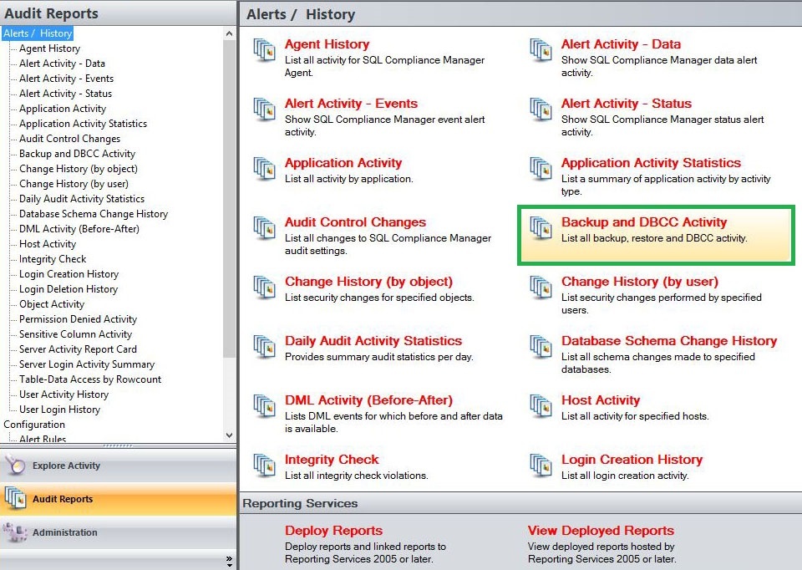Click the Change History (by user) icon
This screenshot has height=570, width=802.
tap(541, 288)
